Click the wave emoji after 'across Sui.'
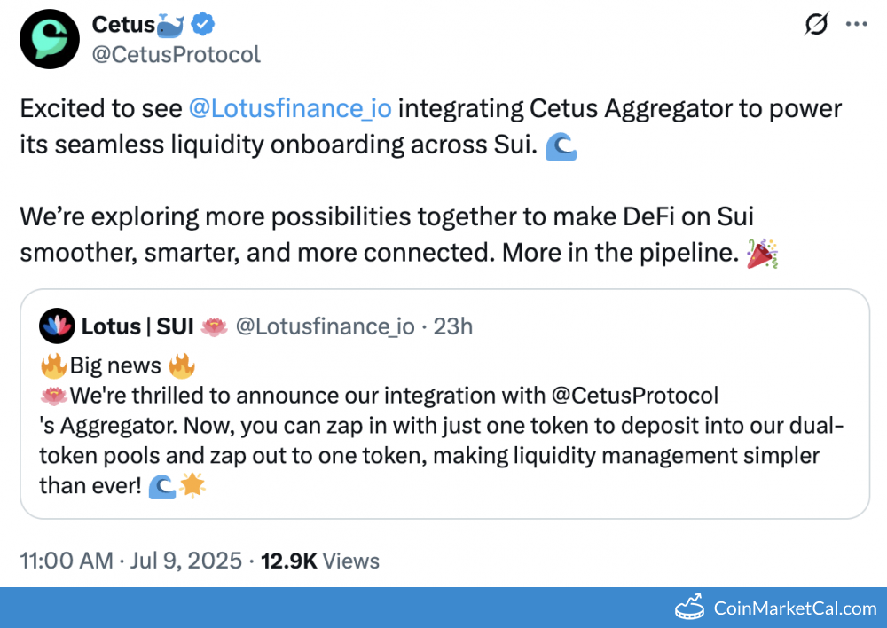Image resolution: width=887 pixels, height=628 pixels. [561, 146]
